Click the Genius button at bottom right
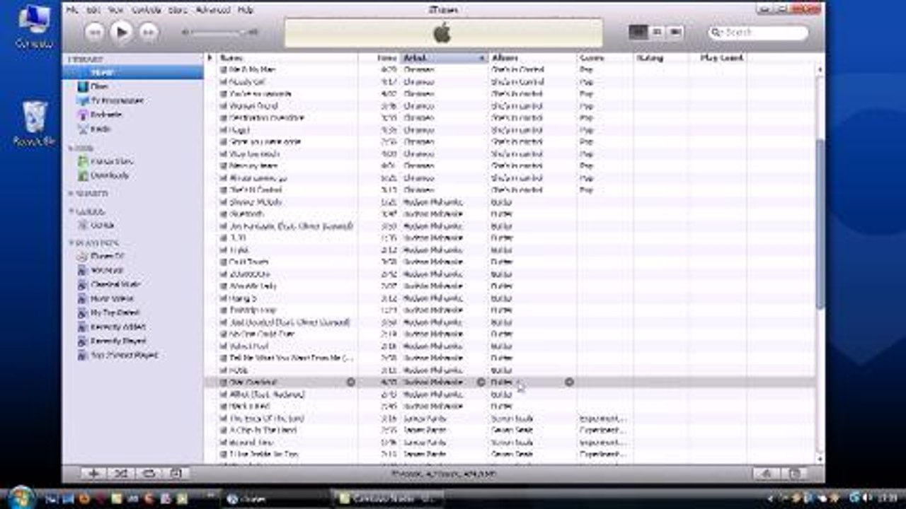Image resolution: width=906 pixels, height=509 pixels. [765, 474]
